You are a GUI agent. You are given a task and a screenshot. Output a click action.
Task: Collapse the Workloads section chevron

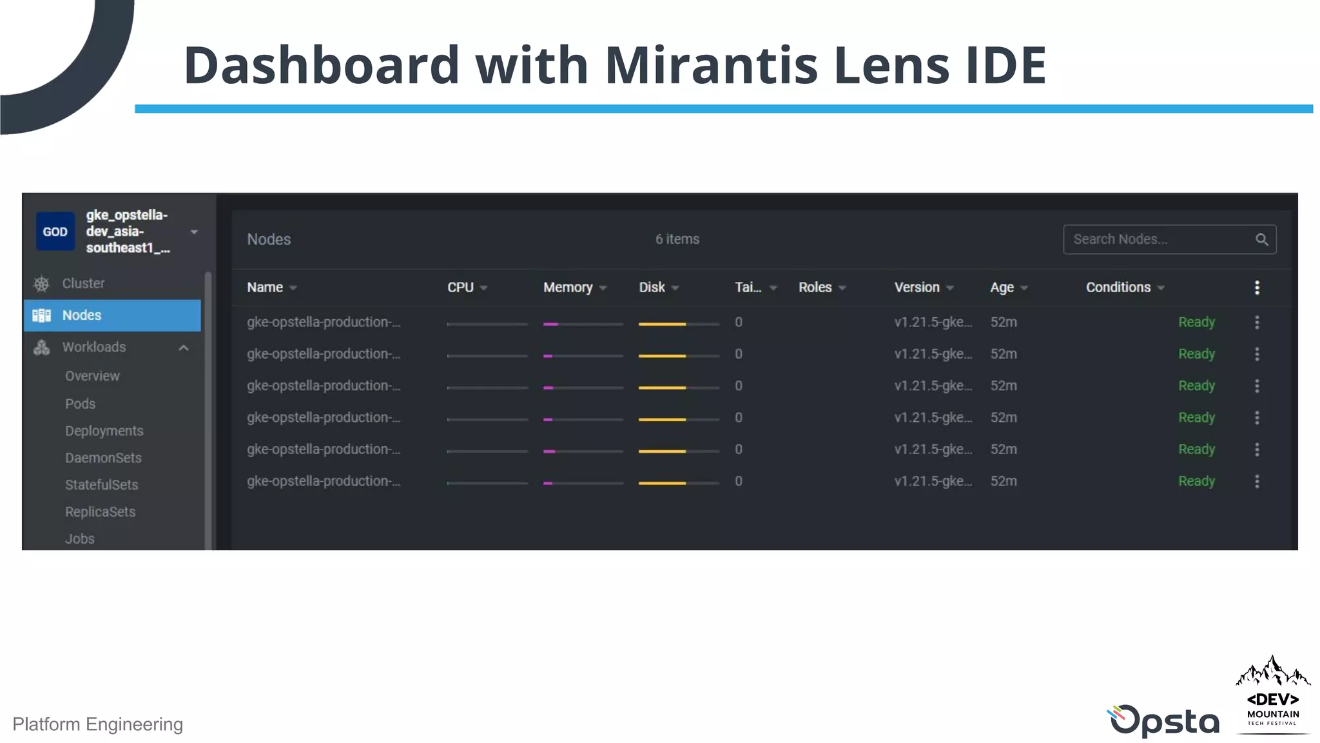coord(184,348)
